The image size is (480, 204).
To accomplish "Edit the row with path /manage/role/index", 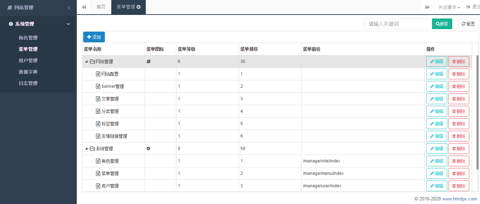I will [437, 161].
